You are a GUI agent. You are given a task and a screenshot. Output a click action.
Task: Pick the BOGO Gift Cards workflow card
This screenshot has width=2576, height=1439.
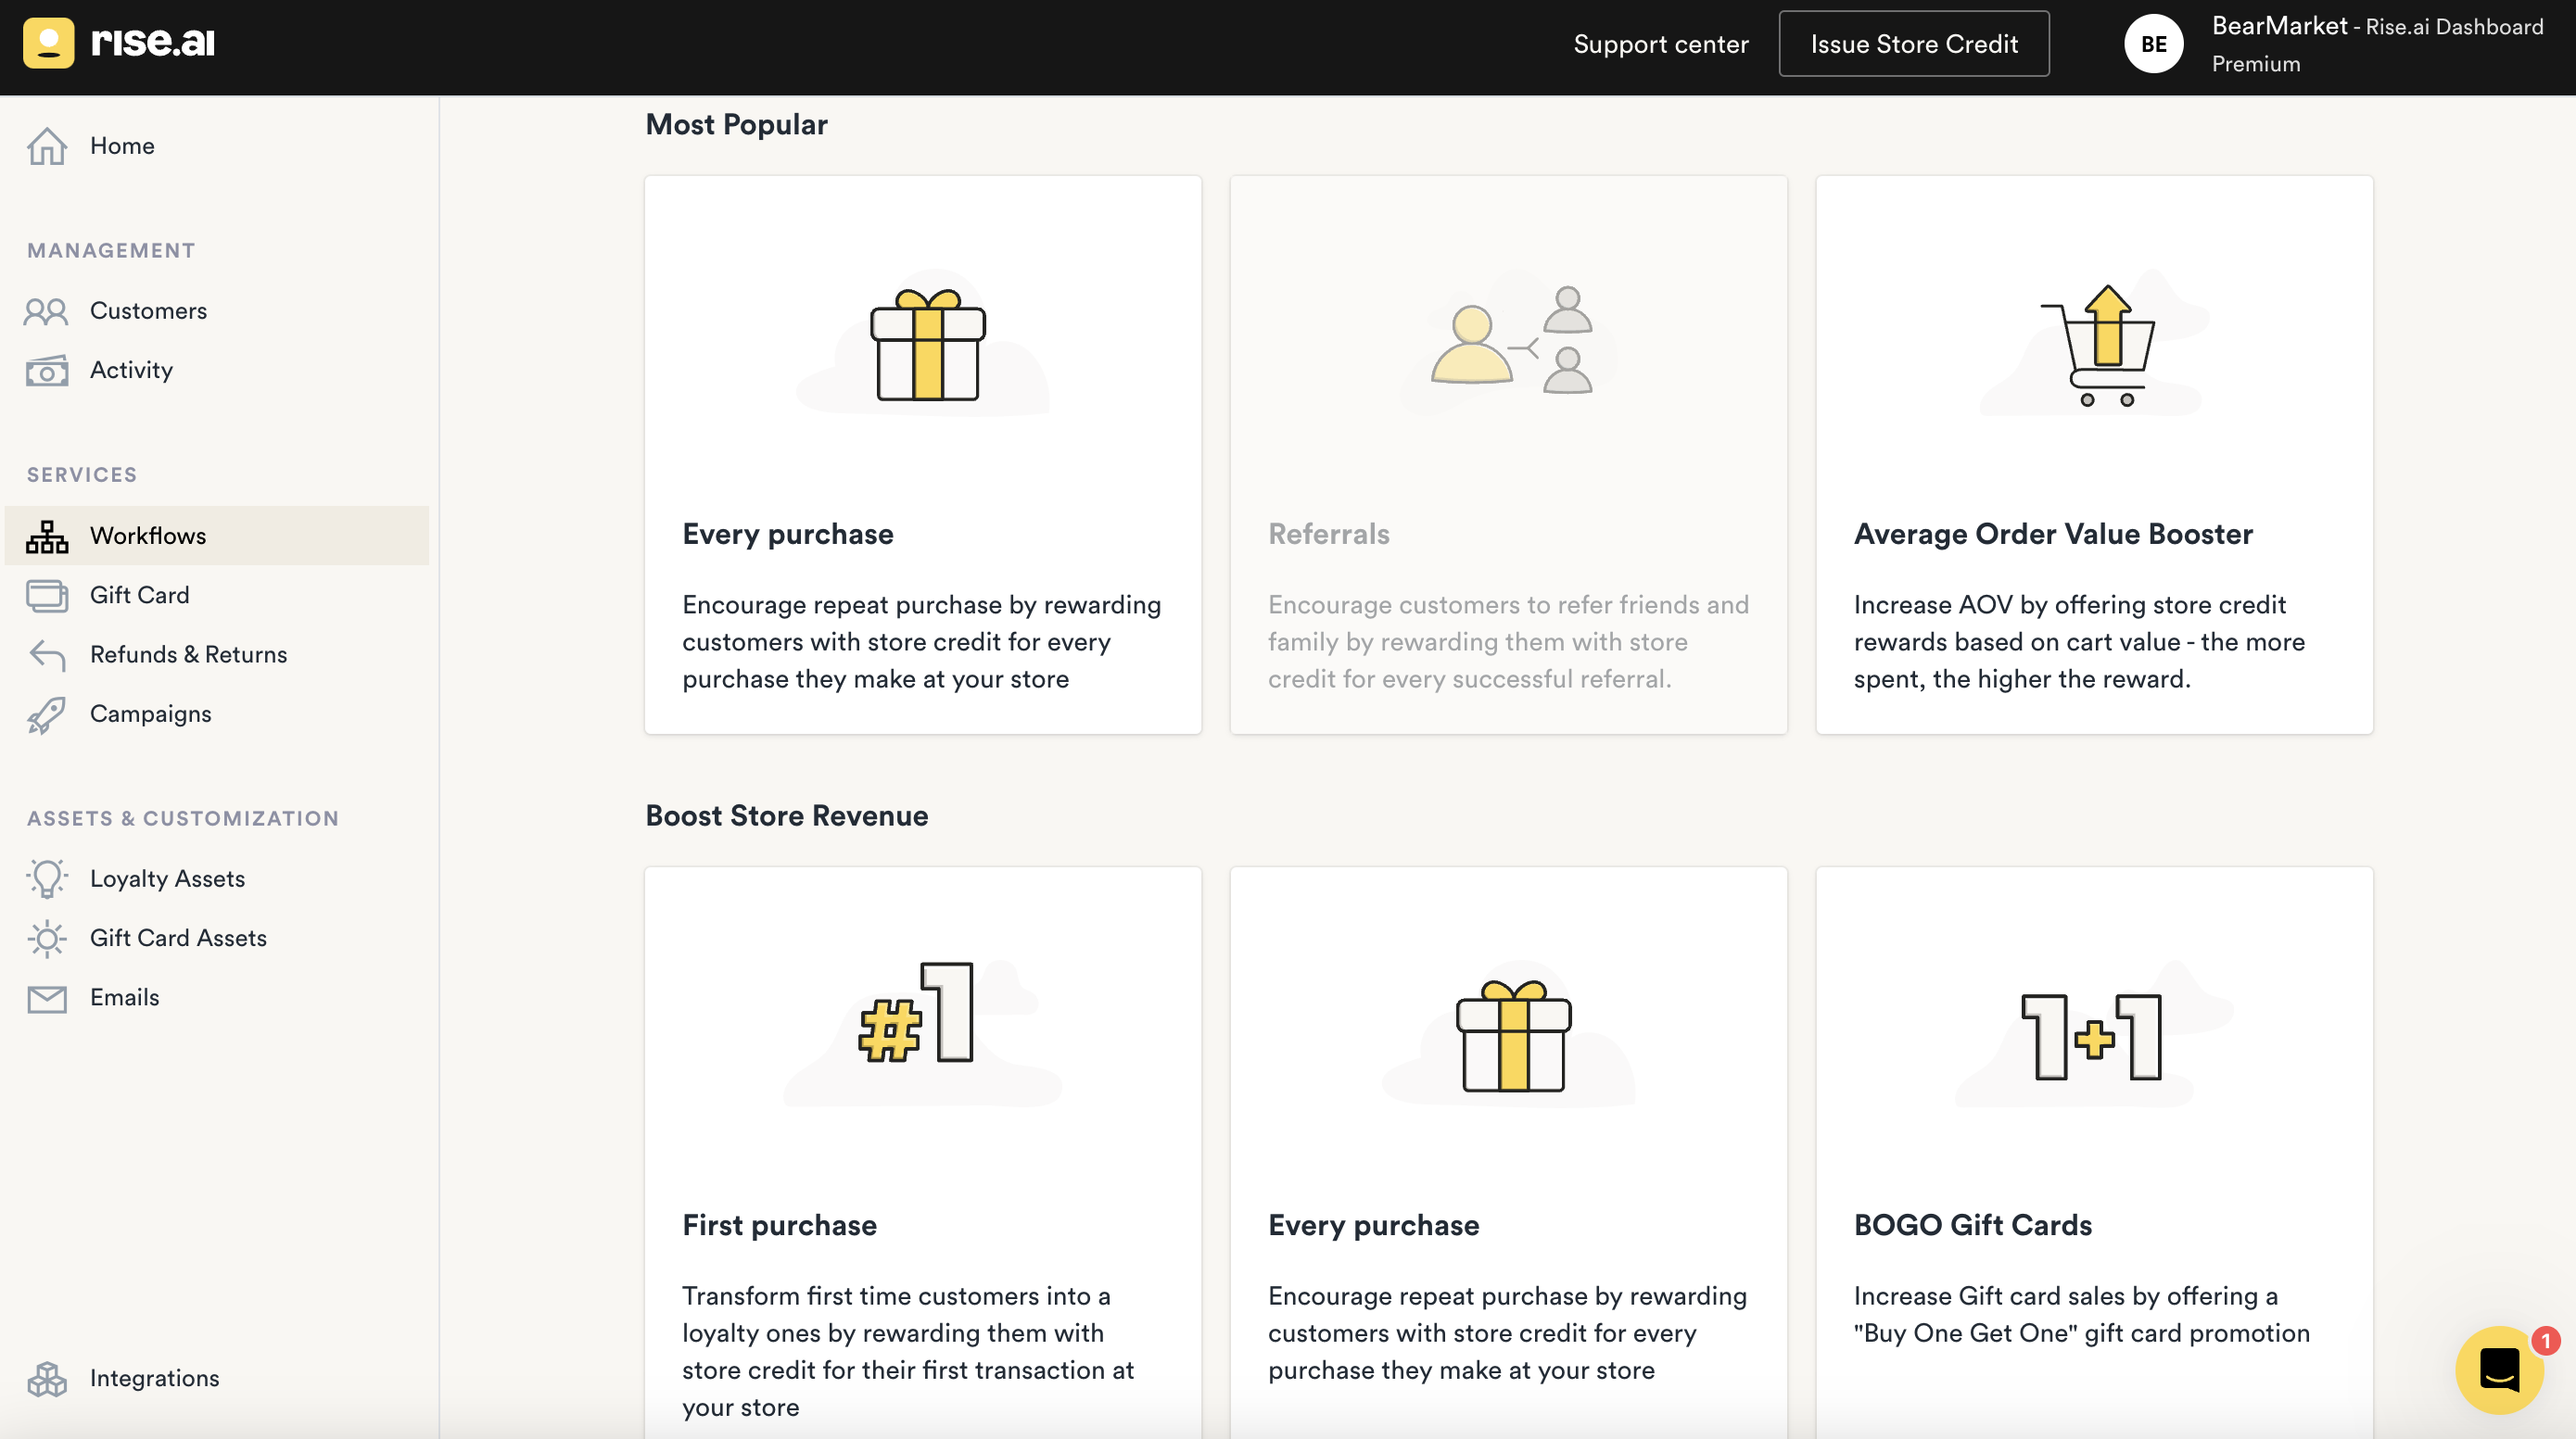(2093, 1149)
